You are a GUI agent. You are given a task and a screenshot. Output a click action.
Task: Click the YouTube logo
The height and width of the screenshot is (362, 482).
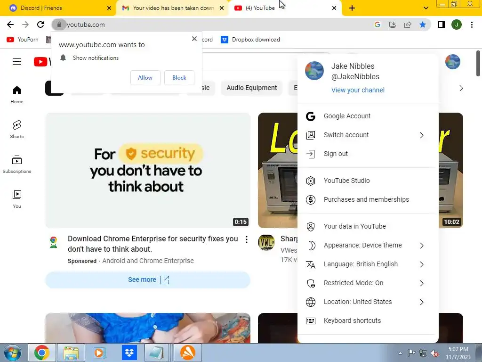pos(42,62)
